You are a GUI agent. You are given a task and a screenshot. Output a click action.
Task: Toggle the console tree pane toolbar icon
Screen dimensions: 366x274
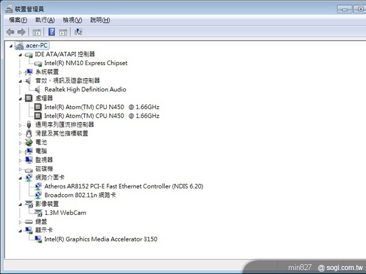[37, 32]
